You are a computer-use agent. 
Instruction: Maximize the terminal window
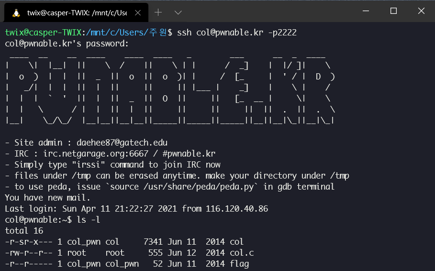[393, 11]
